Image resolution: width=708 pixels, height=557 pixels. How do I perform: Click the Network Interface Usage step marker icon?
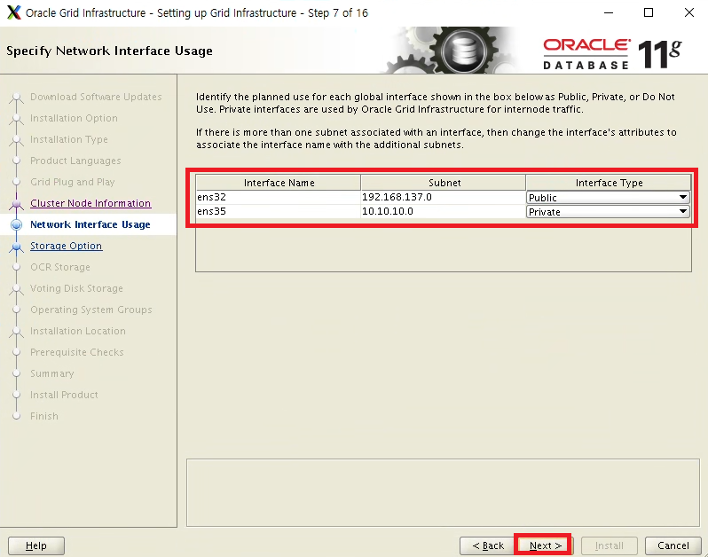[x=16, y=224]
